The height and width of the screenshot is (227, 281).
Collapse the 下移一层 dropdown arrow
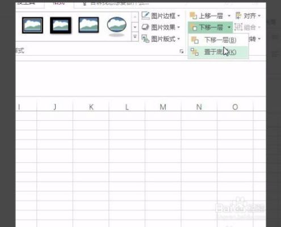pyautogui.click(x=229, y=27)
